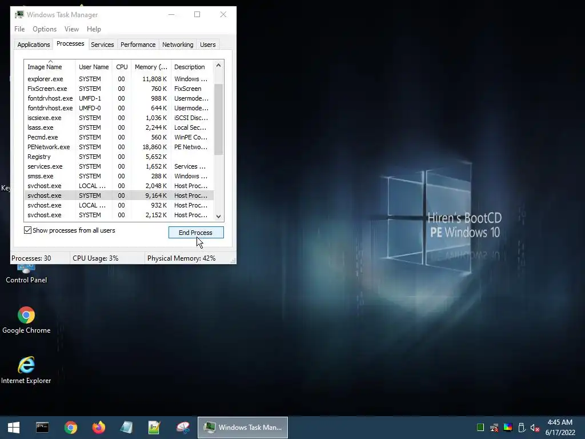This screenshot has width=585, height=439.
Task: Select the Registry process row
Action: tap(119, 157)
